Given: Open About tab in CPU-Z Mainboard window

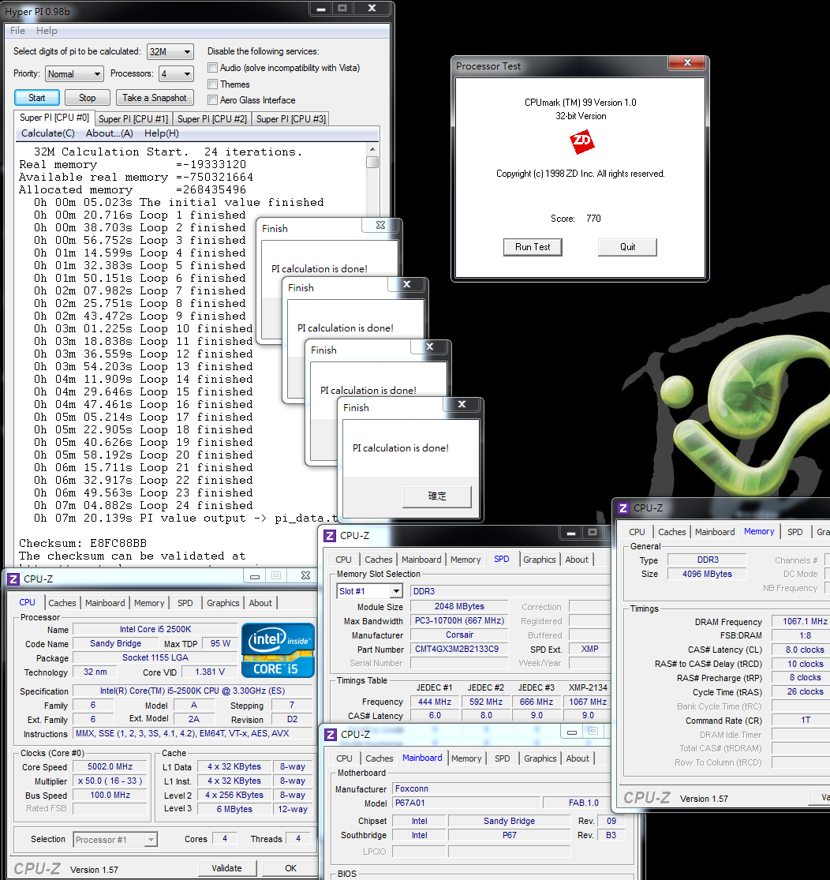Looking at the screenshot, I should [578, 758].
